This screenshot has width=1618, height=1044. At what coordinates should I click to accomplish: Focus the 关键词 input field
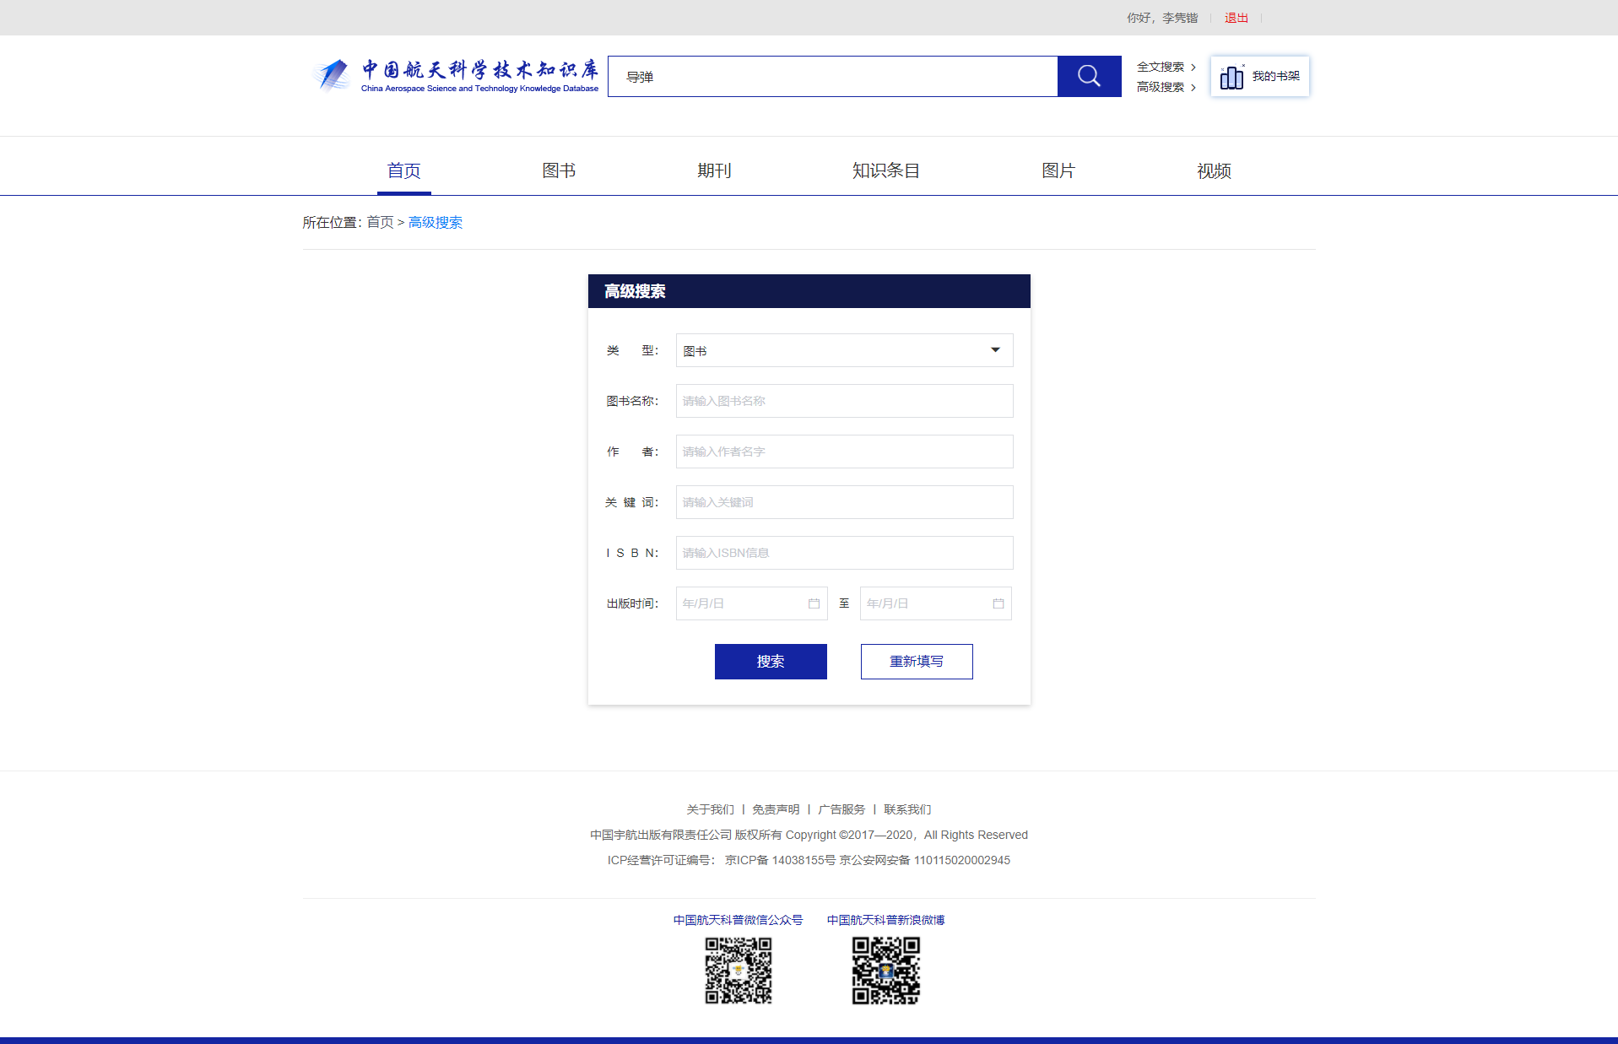[x=844, y=502]
